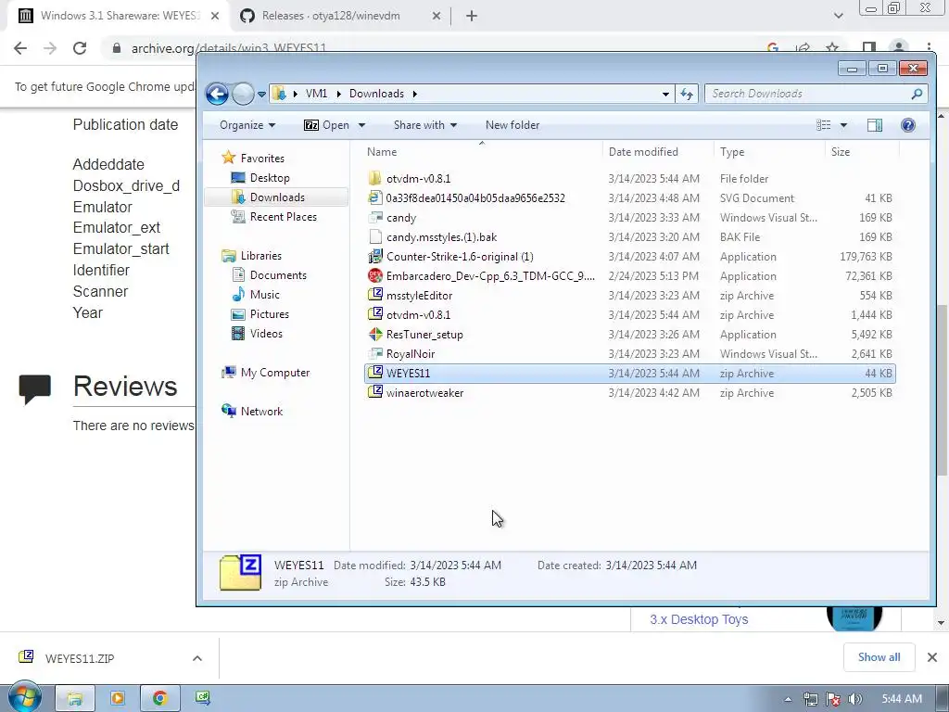Select winaerotweaker zip archive icon
The height and width of the screenshot is (712, 949).
(375, 392)
